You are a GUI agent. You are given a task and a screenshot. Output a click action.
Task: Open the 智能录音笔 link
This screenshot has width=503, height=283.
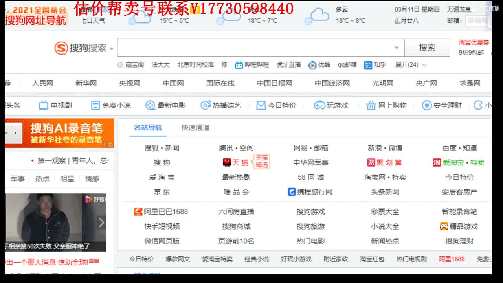459,211
